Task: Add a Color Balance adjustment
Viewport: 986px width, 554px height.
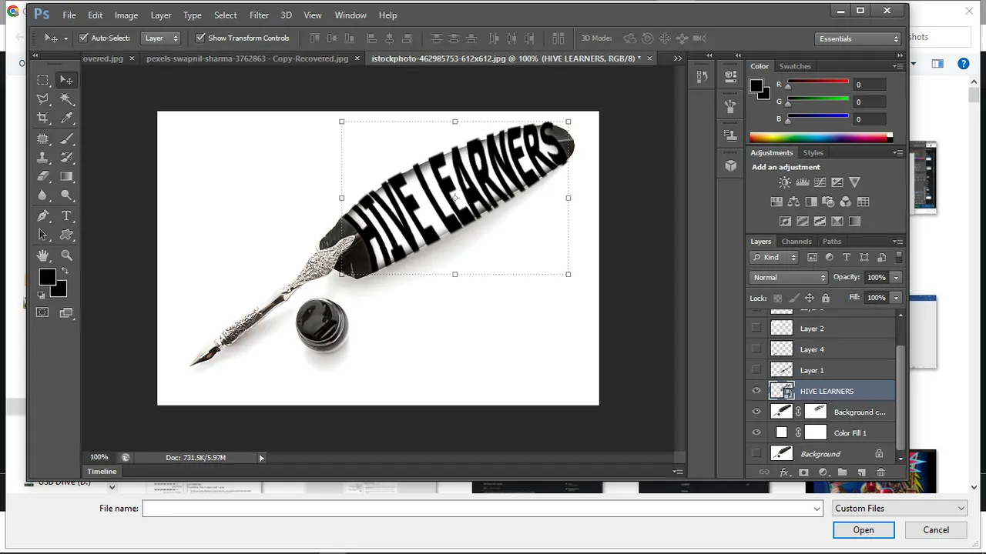Action: tap(793, 202)
